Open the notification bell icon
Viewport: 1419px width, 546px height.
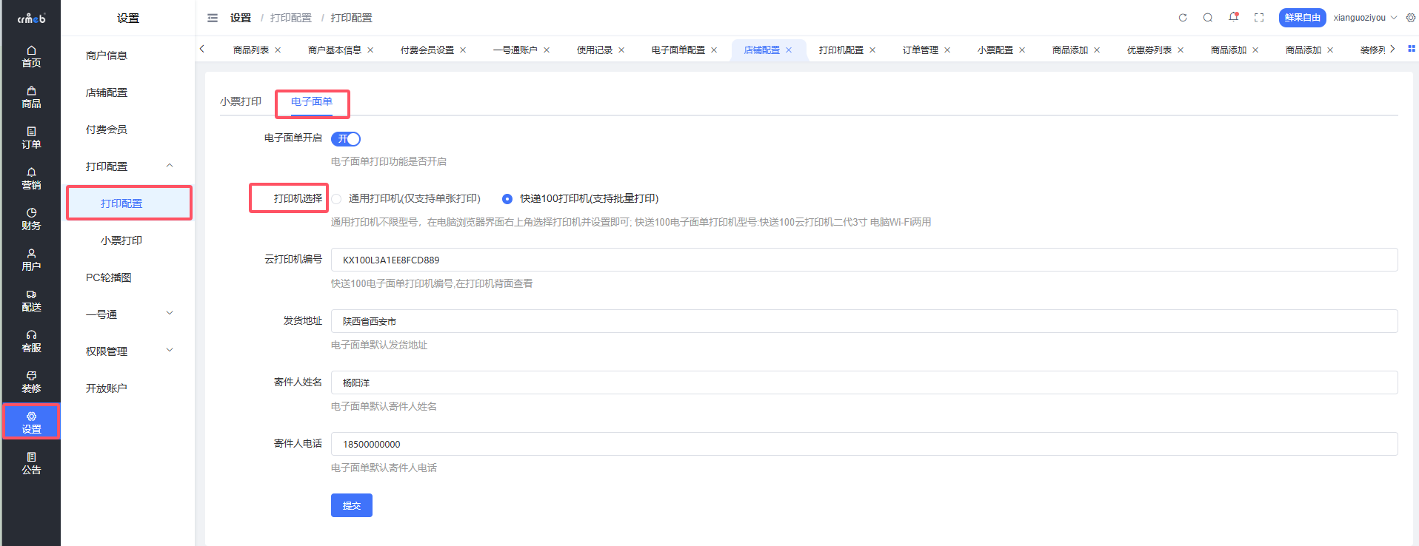1233,17
